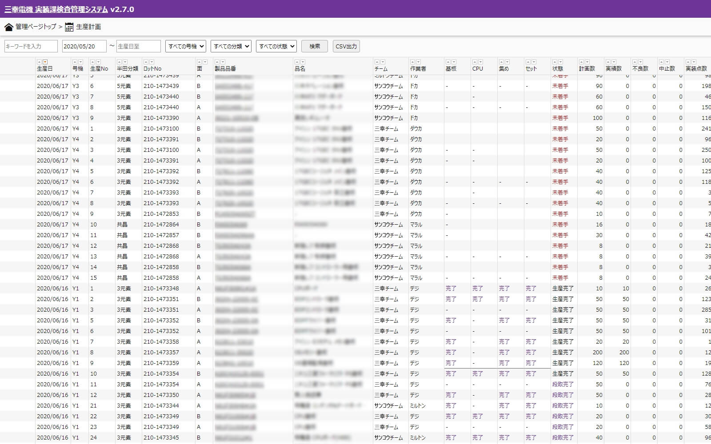The image size is (711, 444).
Task: Click lot number 210-1473357
Action: click(x=161, y=353)
